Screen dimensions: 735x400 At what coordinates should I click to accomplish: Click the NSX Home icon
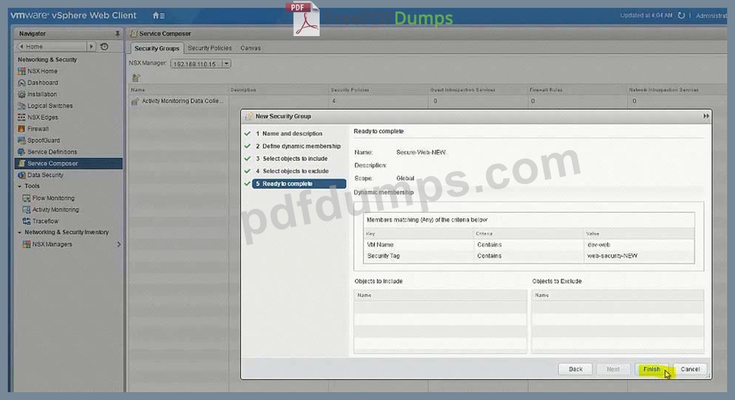point(21,72)
